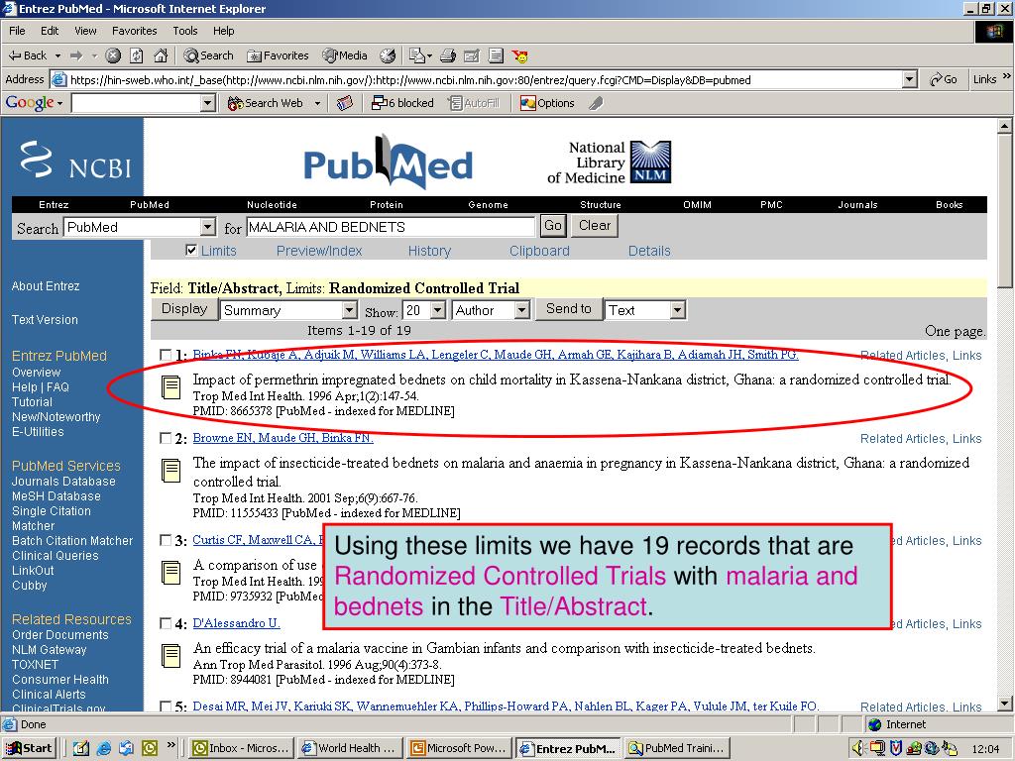Click the Google toolbar logo
This screenshot has height=761, width=1015.
29,103
